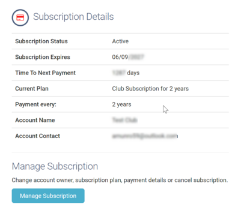
Task: Click the Change account owner description text
Action: tap(120, 180)
